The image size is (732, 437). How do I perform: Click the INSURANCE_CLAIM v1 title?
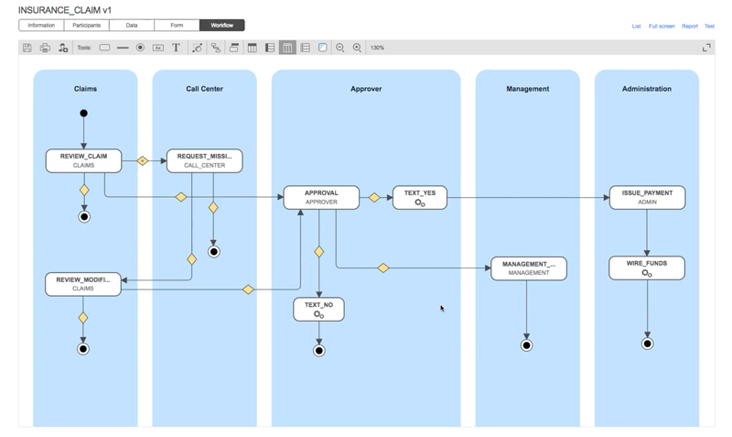65,10
